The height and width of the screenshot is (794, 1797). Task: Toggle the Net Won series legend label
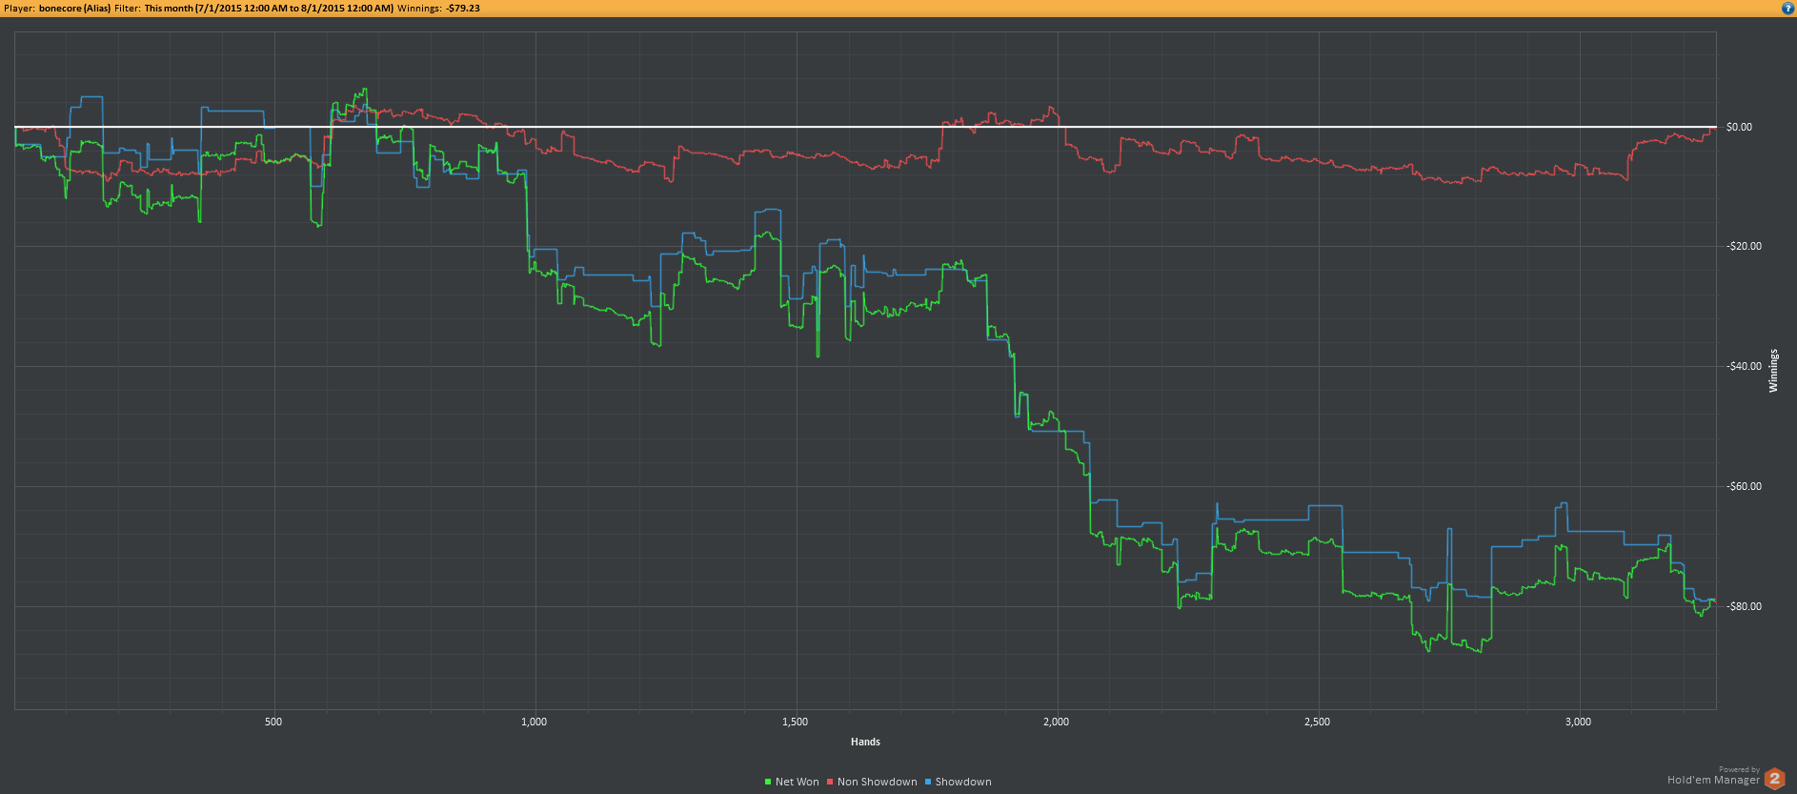pos(797,782)
